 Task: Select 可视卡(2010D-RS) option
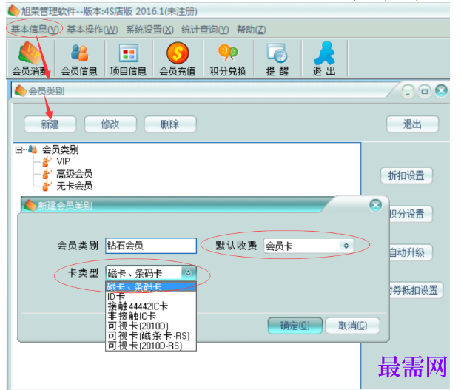pos(151,346)
